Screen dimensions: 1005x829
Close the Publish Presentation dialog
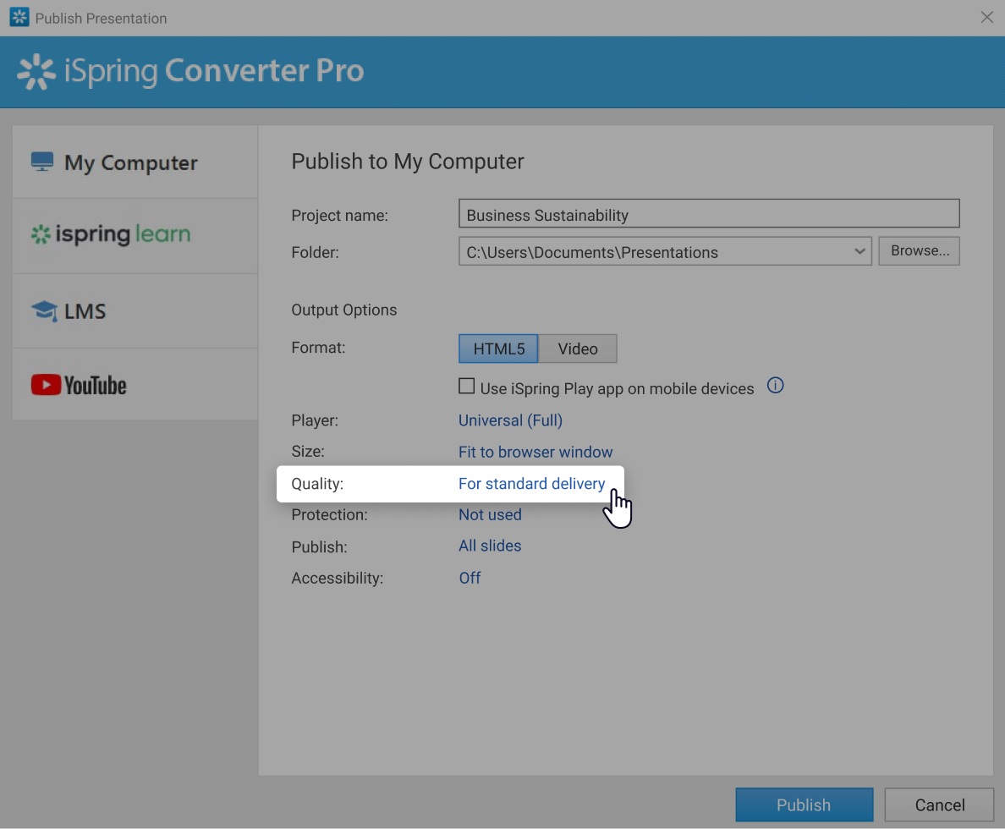tap(987, 17)
